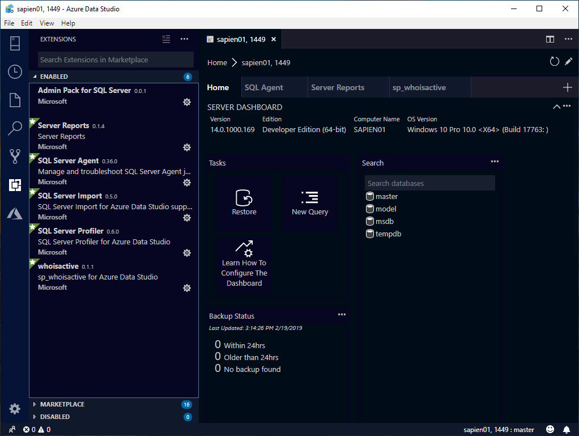
Task: Select the Admin Pack for SQL Server extension
Action: (x=114, y=101)
